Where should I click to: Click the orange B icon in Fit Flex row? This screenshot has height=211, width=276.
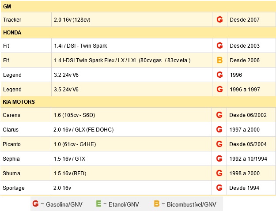(x=219, y=60)
